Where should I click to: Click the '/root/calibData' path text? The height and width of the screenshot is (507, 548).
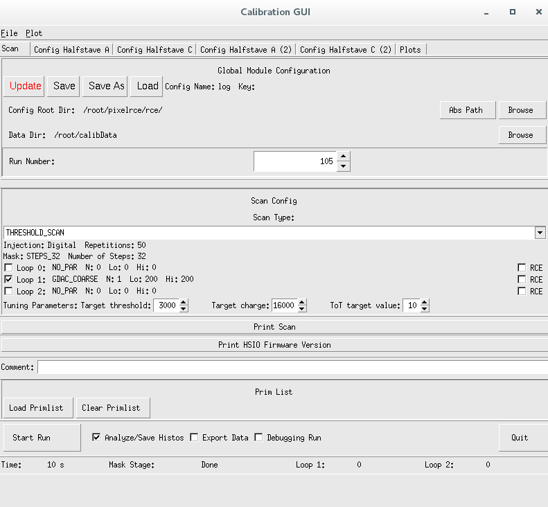pos(85,135)
